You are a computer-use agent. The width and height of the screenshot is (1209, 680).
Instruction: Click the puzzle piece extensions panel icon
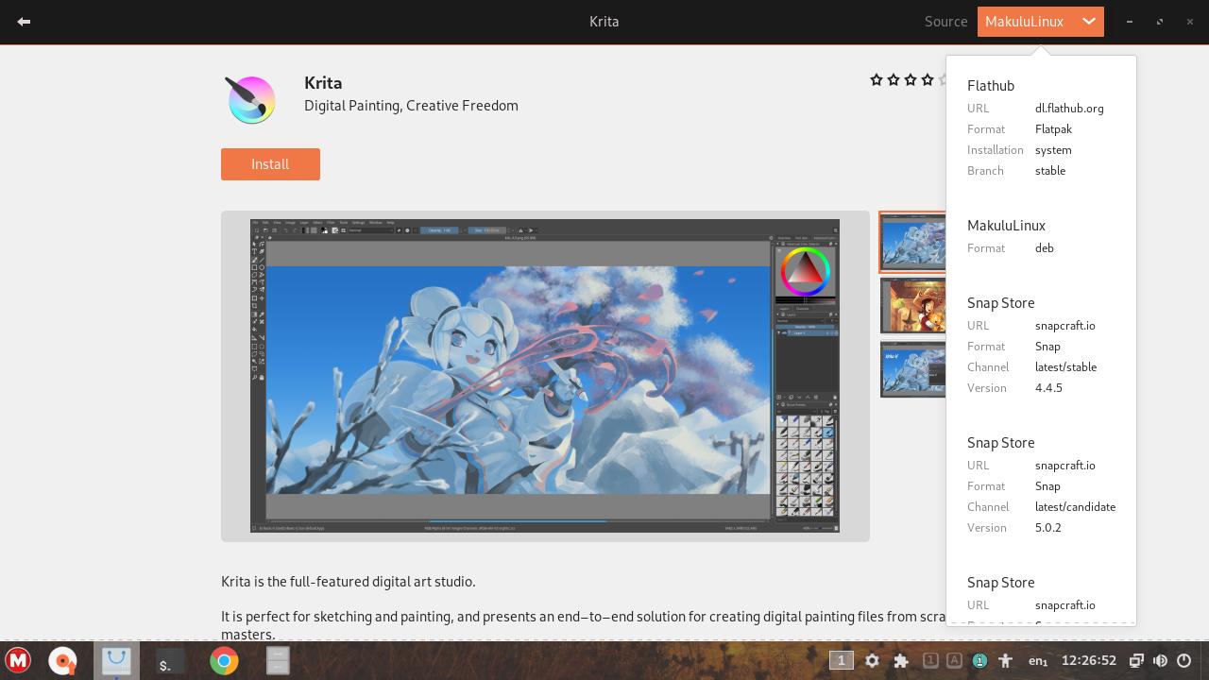(x=901, y=660)
